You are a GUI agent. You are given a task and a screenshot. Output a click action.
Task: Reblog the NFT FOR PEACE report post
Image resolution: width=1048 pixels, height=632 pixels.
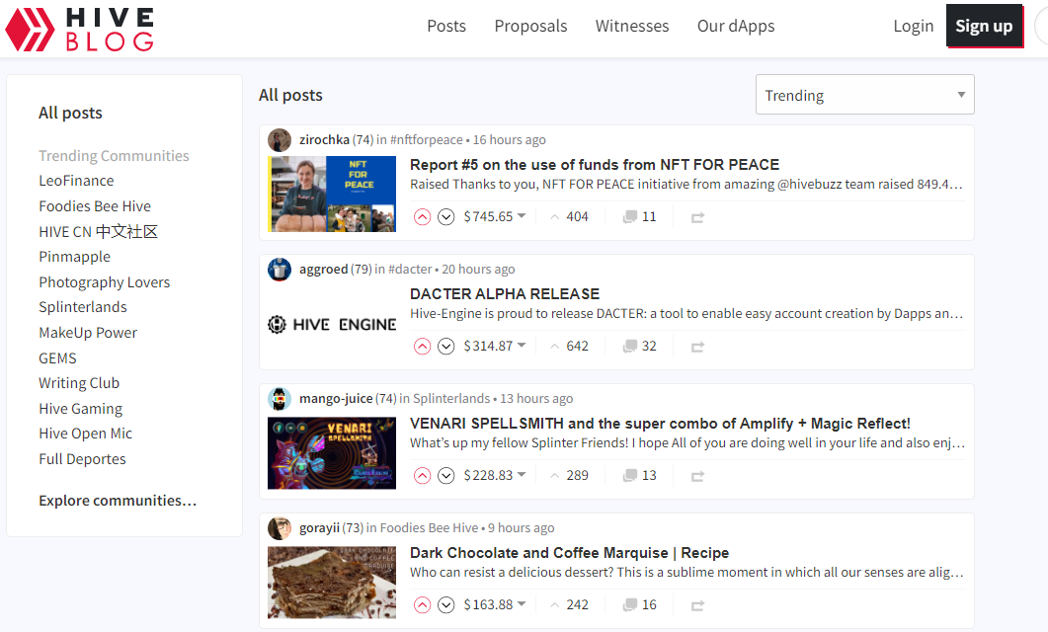[697, 217]
